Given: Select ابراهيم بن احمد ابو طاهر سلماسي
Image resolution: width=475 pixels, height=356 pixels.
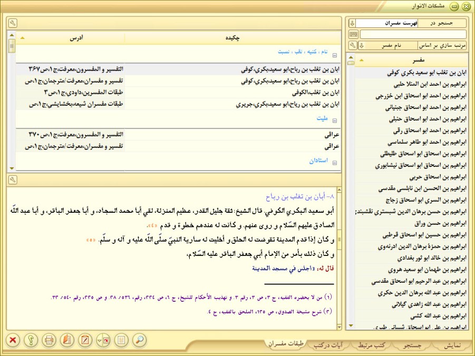Looking at the screenshot, I should pyautogui.click(x=411, y=142).
